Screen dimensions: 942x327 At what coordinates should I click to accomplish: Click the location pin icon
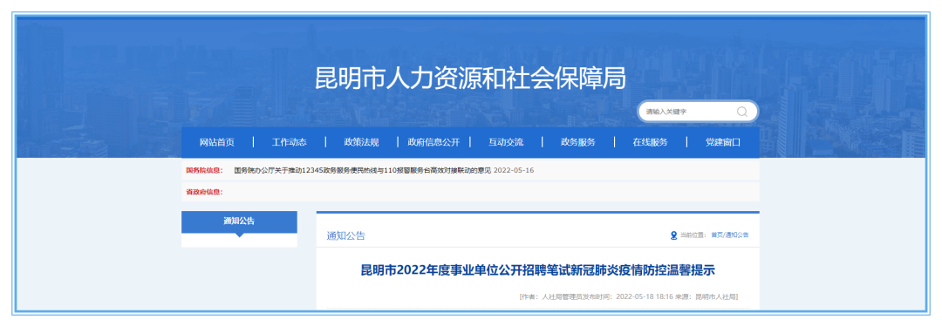[673, 235]
